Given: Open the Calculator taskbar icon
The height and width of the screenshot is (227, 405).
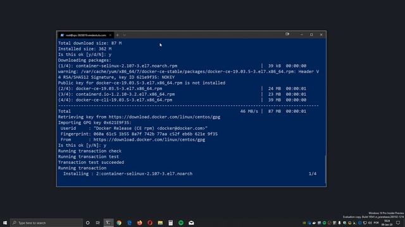Looking at the screenshot, I should [x=170, y=223].
